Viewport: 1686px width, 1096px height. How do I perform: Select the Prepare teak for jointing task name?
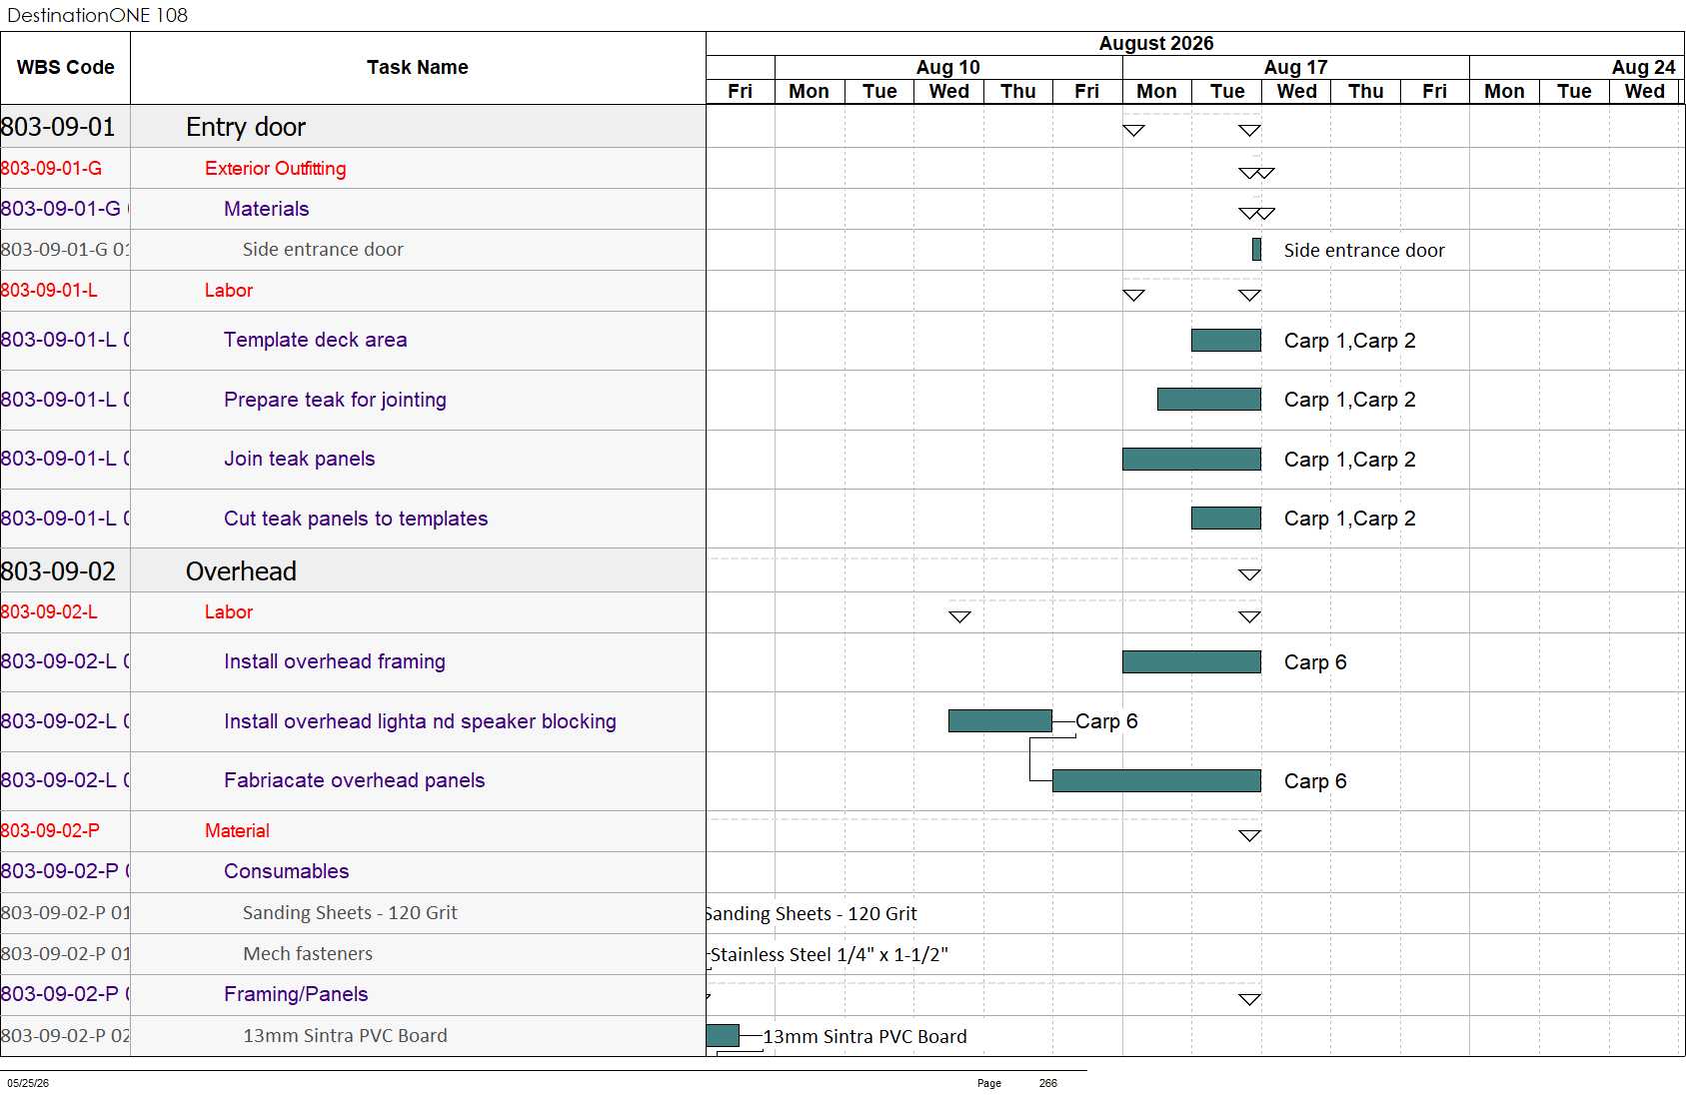click(336, 400)
